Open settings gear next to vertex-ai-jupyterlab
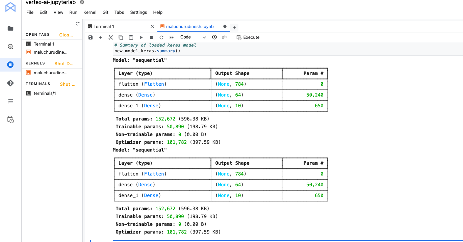 point(82,2)
